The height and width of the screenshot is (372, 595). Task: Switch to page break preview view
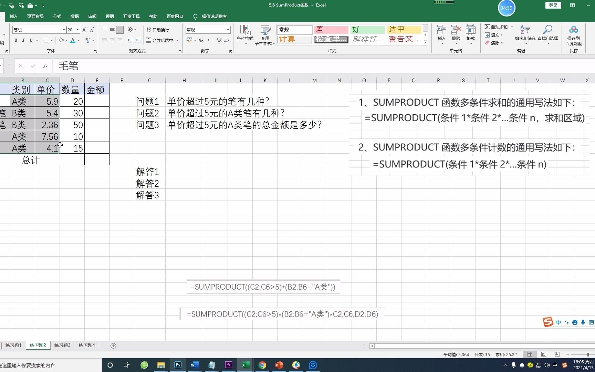557,354
